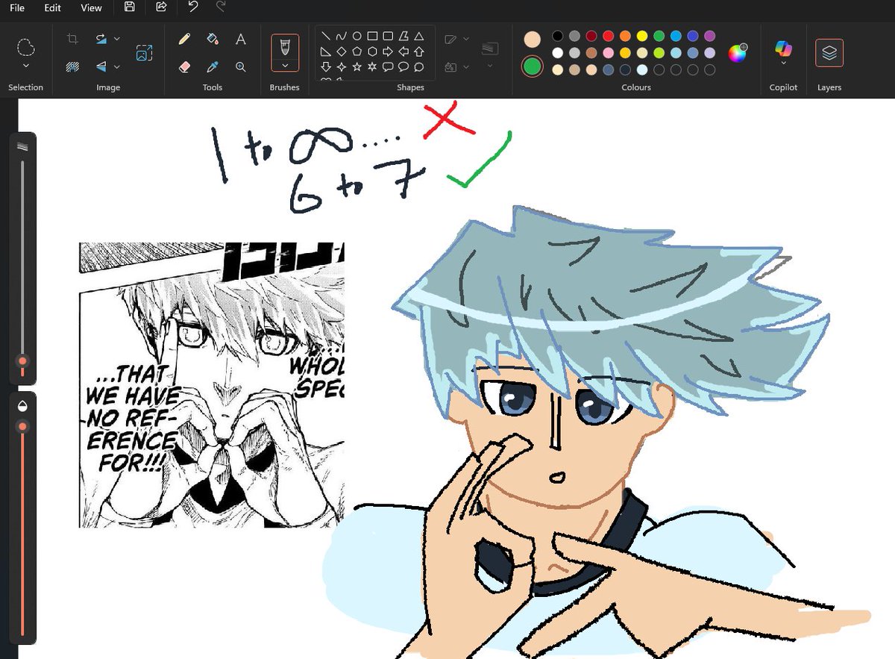The height and width of the screenshot is (659, 895).
Task: Select the Magnifier tool
Action: 240,66
